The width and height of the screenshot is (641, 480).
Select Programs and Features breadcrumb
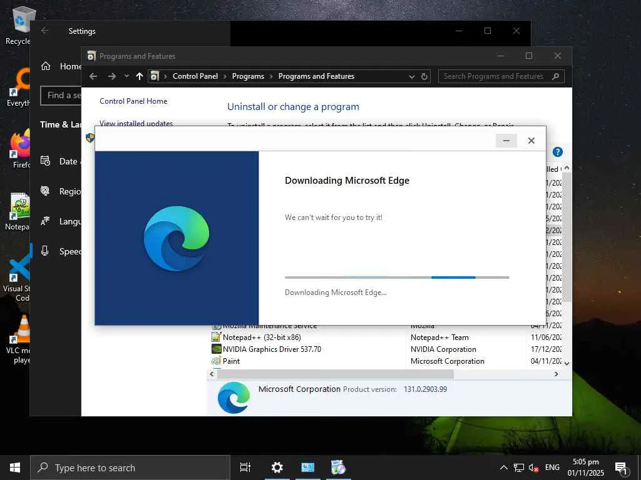pos(316,76)
